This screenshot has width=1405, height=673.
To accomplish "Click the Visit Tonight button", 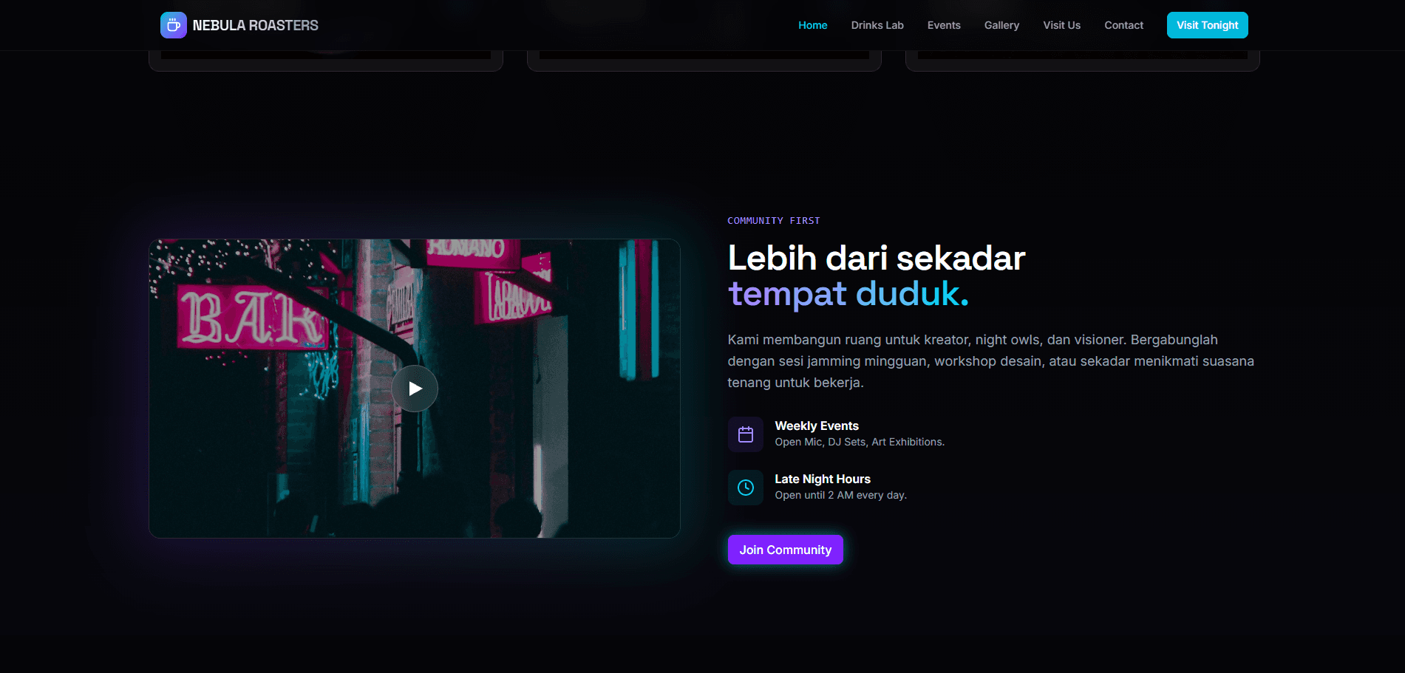I will (1207, 25).
